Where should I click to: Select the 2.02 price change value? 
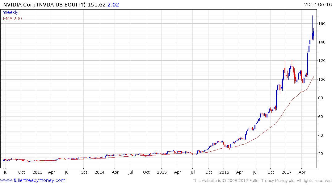click(x=113, y=5)
